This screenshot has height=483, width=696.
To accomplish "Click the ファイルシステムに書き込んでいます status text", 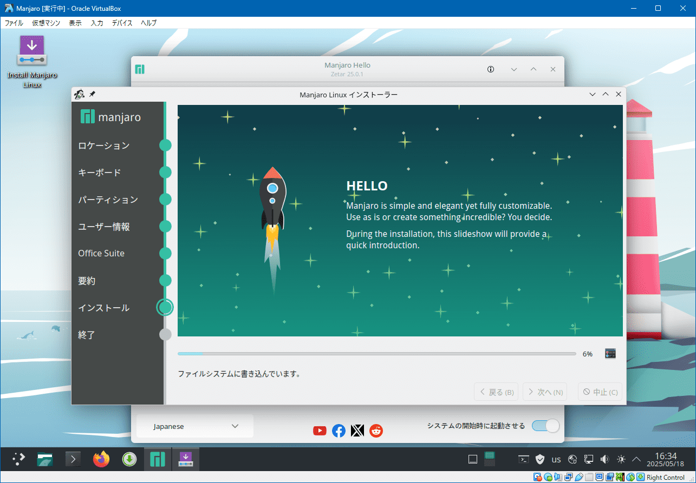I will [x=239, y=374].
